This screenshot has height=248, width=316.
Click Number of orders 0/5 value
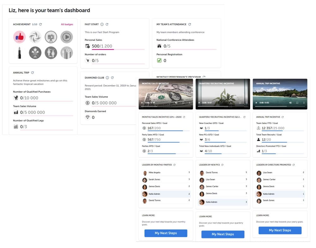coord(95,60)
